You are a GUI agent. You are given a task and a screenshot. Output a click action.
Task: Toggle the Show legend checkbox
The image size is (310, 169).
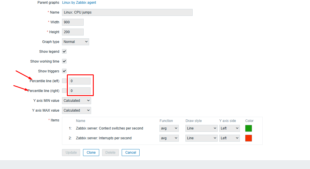click(x=64, y=52)
